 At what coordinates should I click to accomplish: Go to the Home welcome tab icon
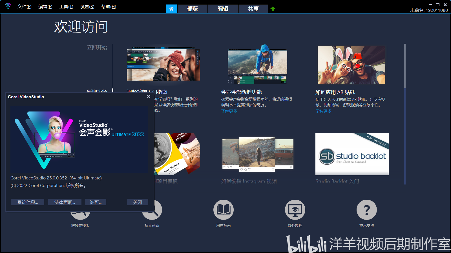[171, 9]
